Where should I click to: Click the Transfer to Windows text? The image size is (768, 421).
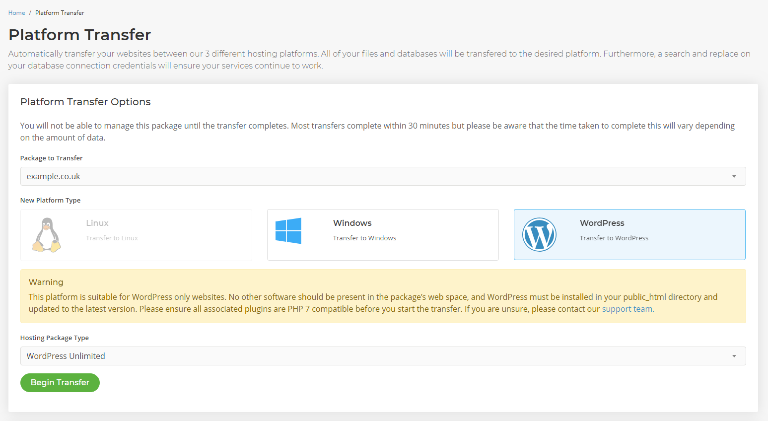(364, 238)
